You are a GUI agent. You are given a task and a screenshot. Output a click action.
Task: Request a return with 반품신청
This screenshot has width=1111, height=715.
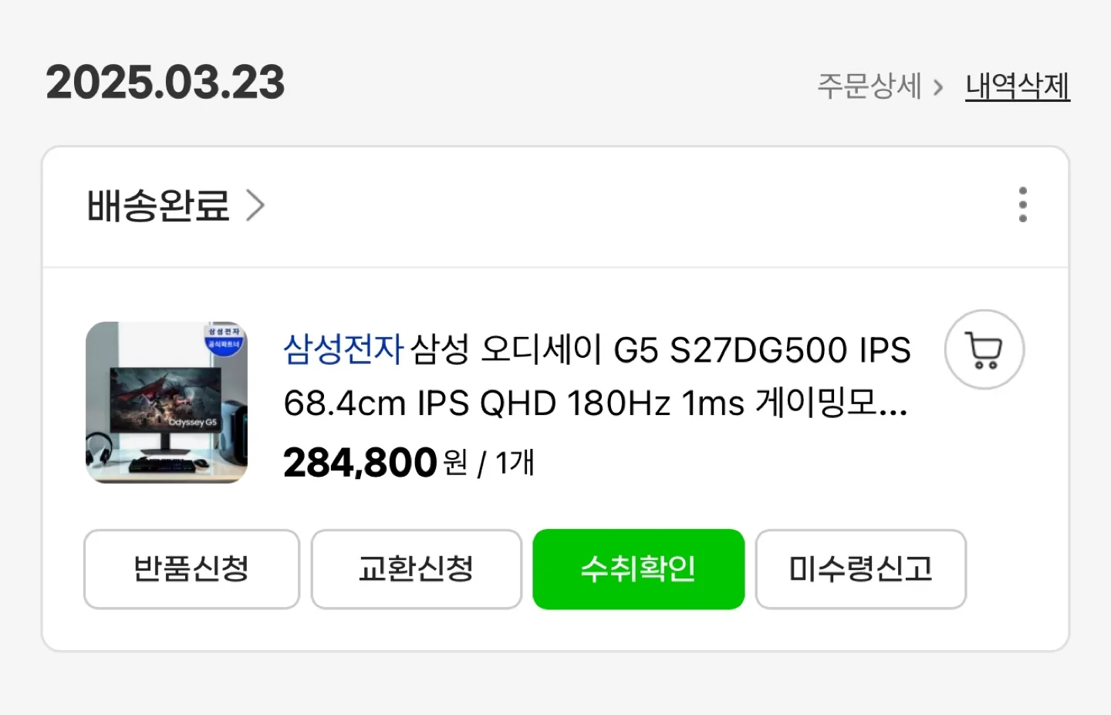point(191,569)
